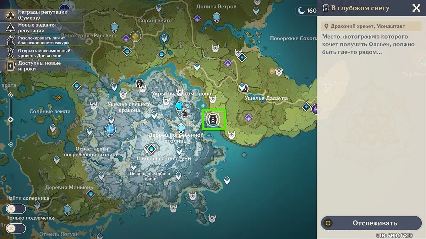Click the quest icon beside В глубоком снегу title
Image resolution: width=426 pixels, height=239 pixels.
[x=326, y=8]
